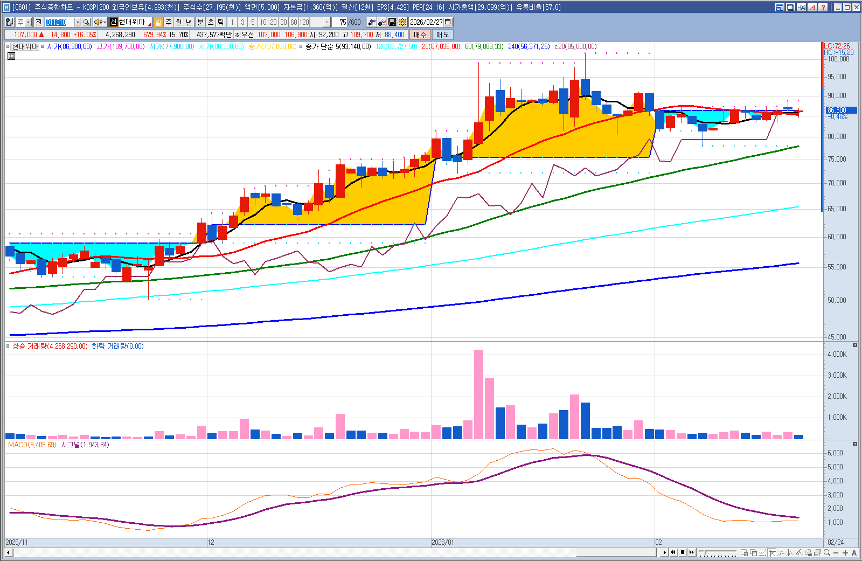Switch chart to 분 minute period
This screenshot has height=561, width=862.
pos(200,22)
